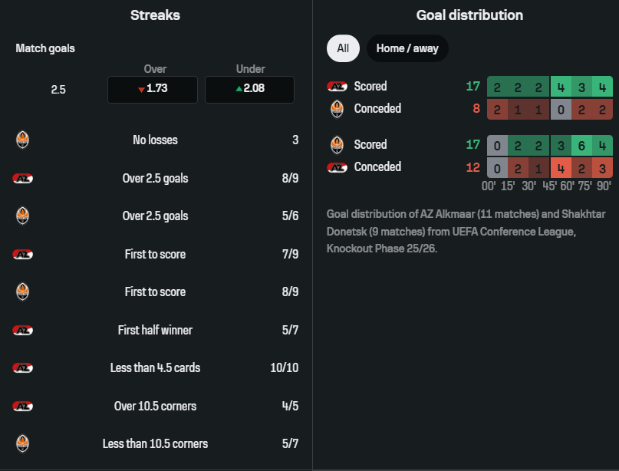
Task: Click the No losses streak label
Action: [155, 140]
